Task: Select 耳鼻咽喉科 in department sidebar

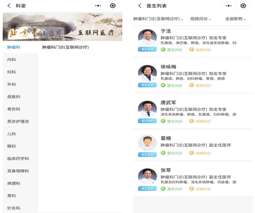Action: 18,171
